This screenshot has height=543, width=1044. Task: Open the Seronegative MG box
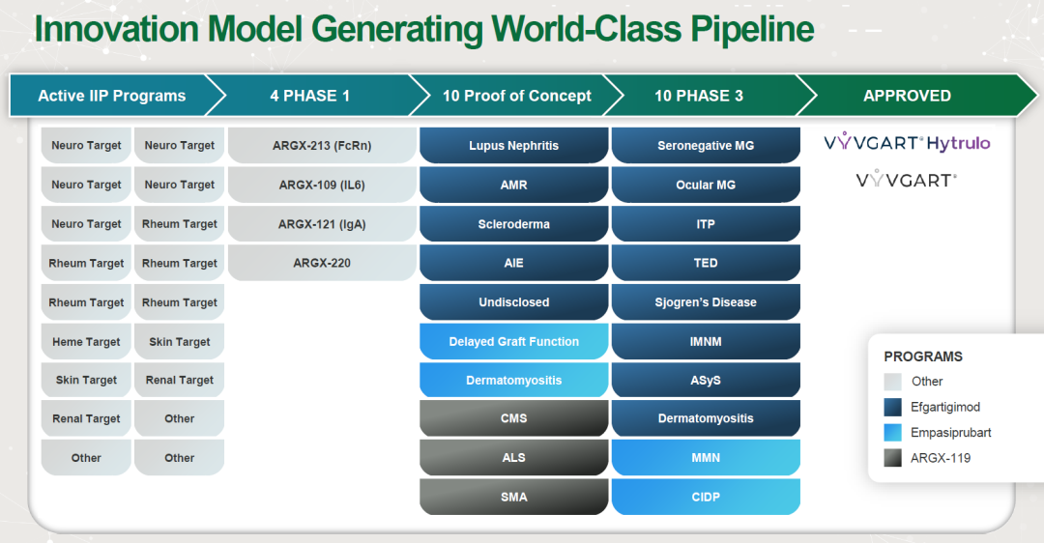(x=706, y=145)
